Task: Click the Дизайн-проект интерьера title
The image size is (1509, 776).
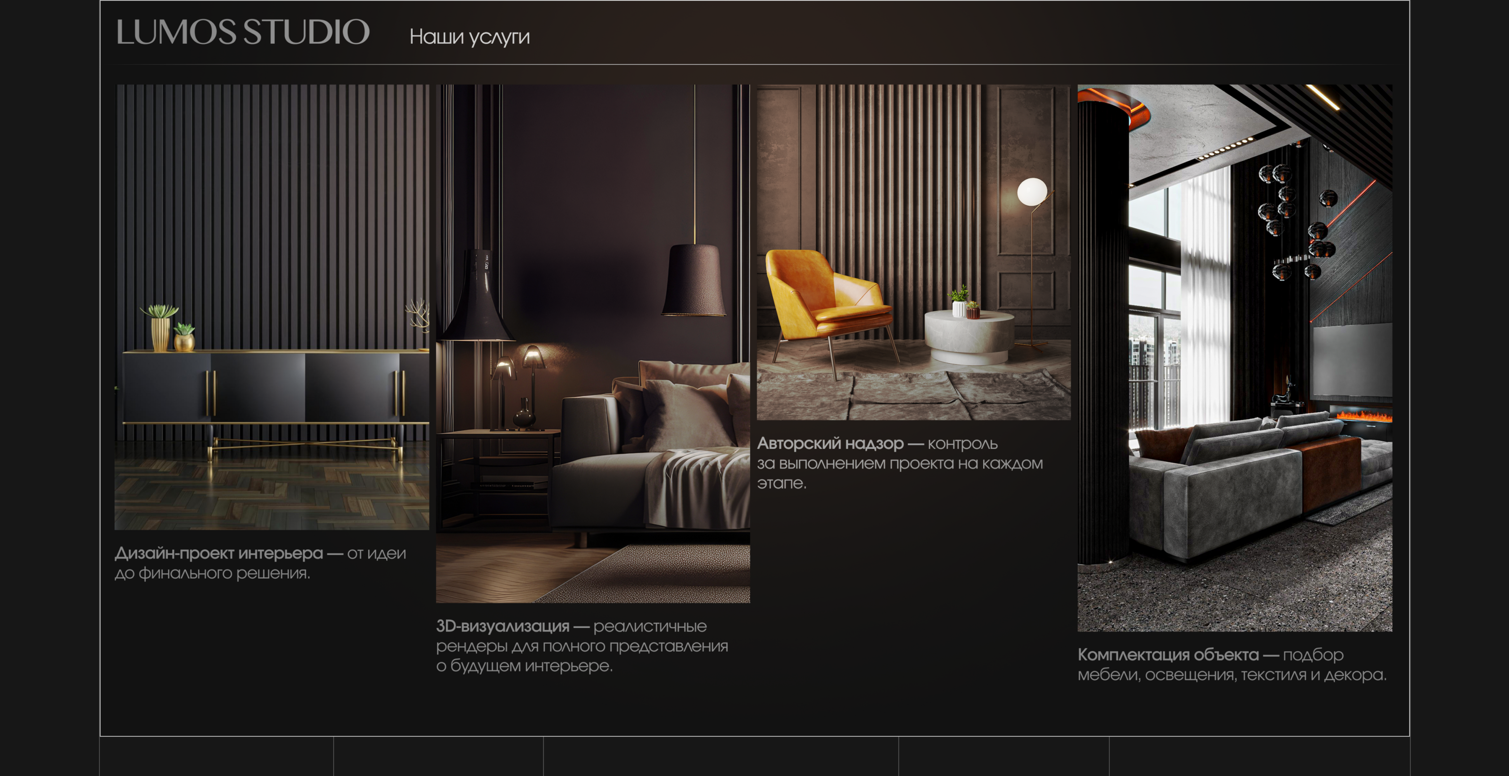Action: 219,553
